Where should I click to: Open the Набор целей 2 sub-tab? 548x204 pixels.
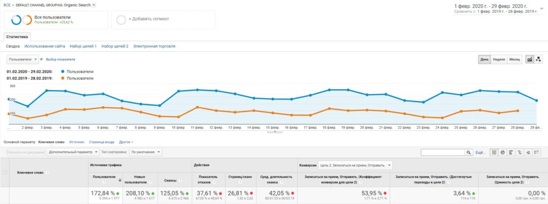click(x=115, y=46)
